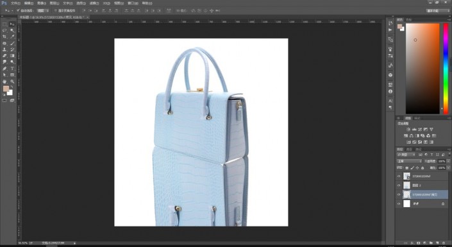Open the Auto-Select target dropdown
This screenshot has width=452, height=247.
[x=43, y=11]
